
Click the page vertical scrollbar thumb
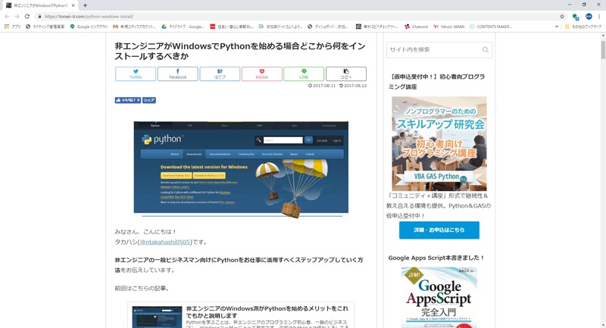coord(603,49)
